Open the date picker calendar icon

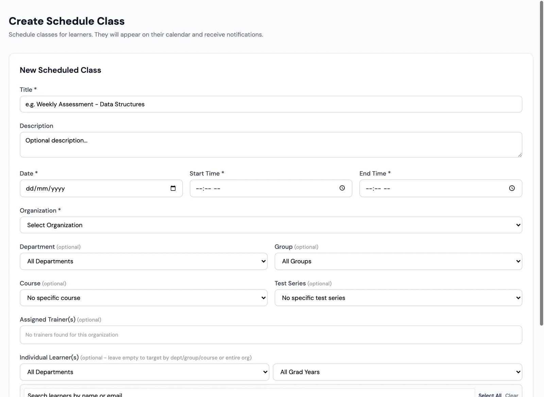173,188
